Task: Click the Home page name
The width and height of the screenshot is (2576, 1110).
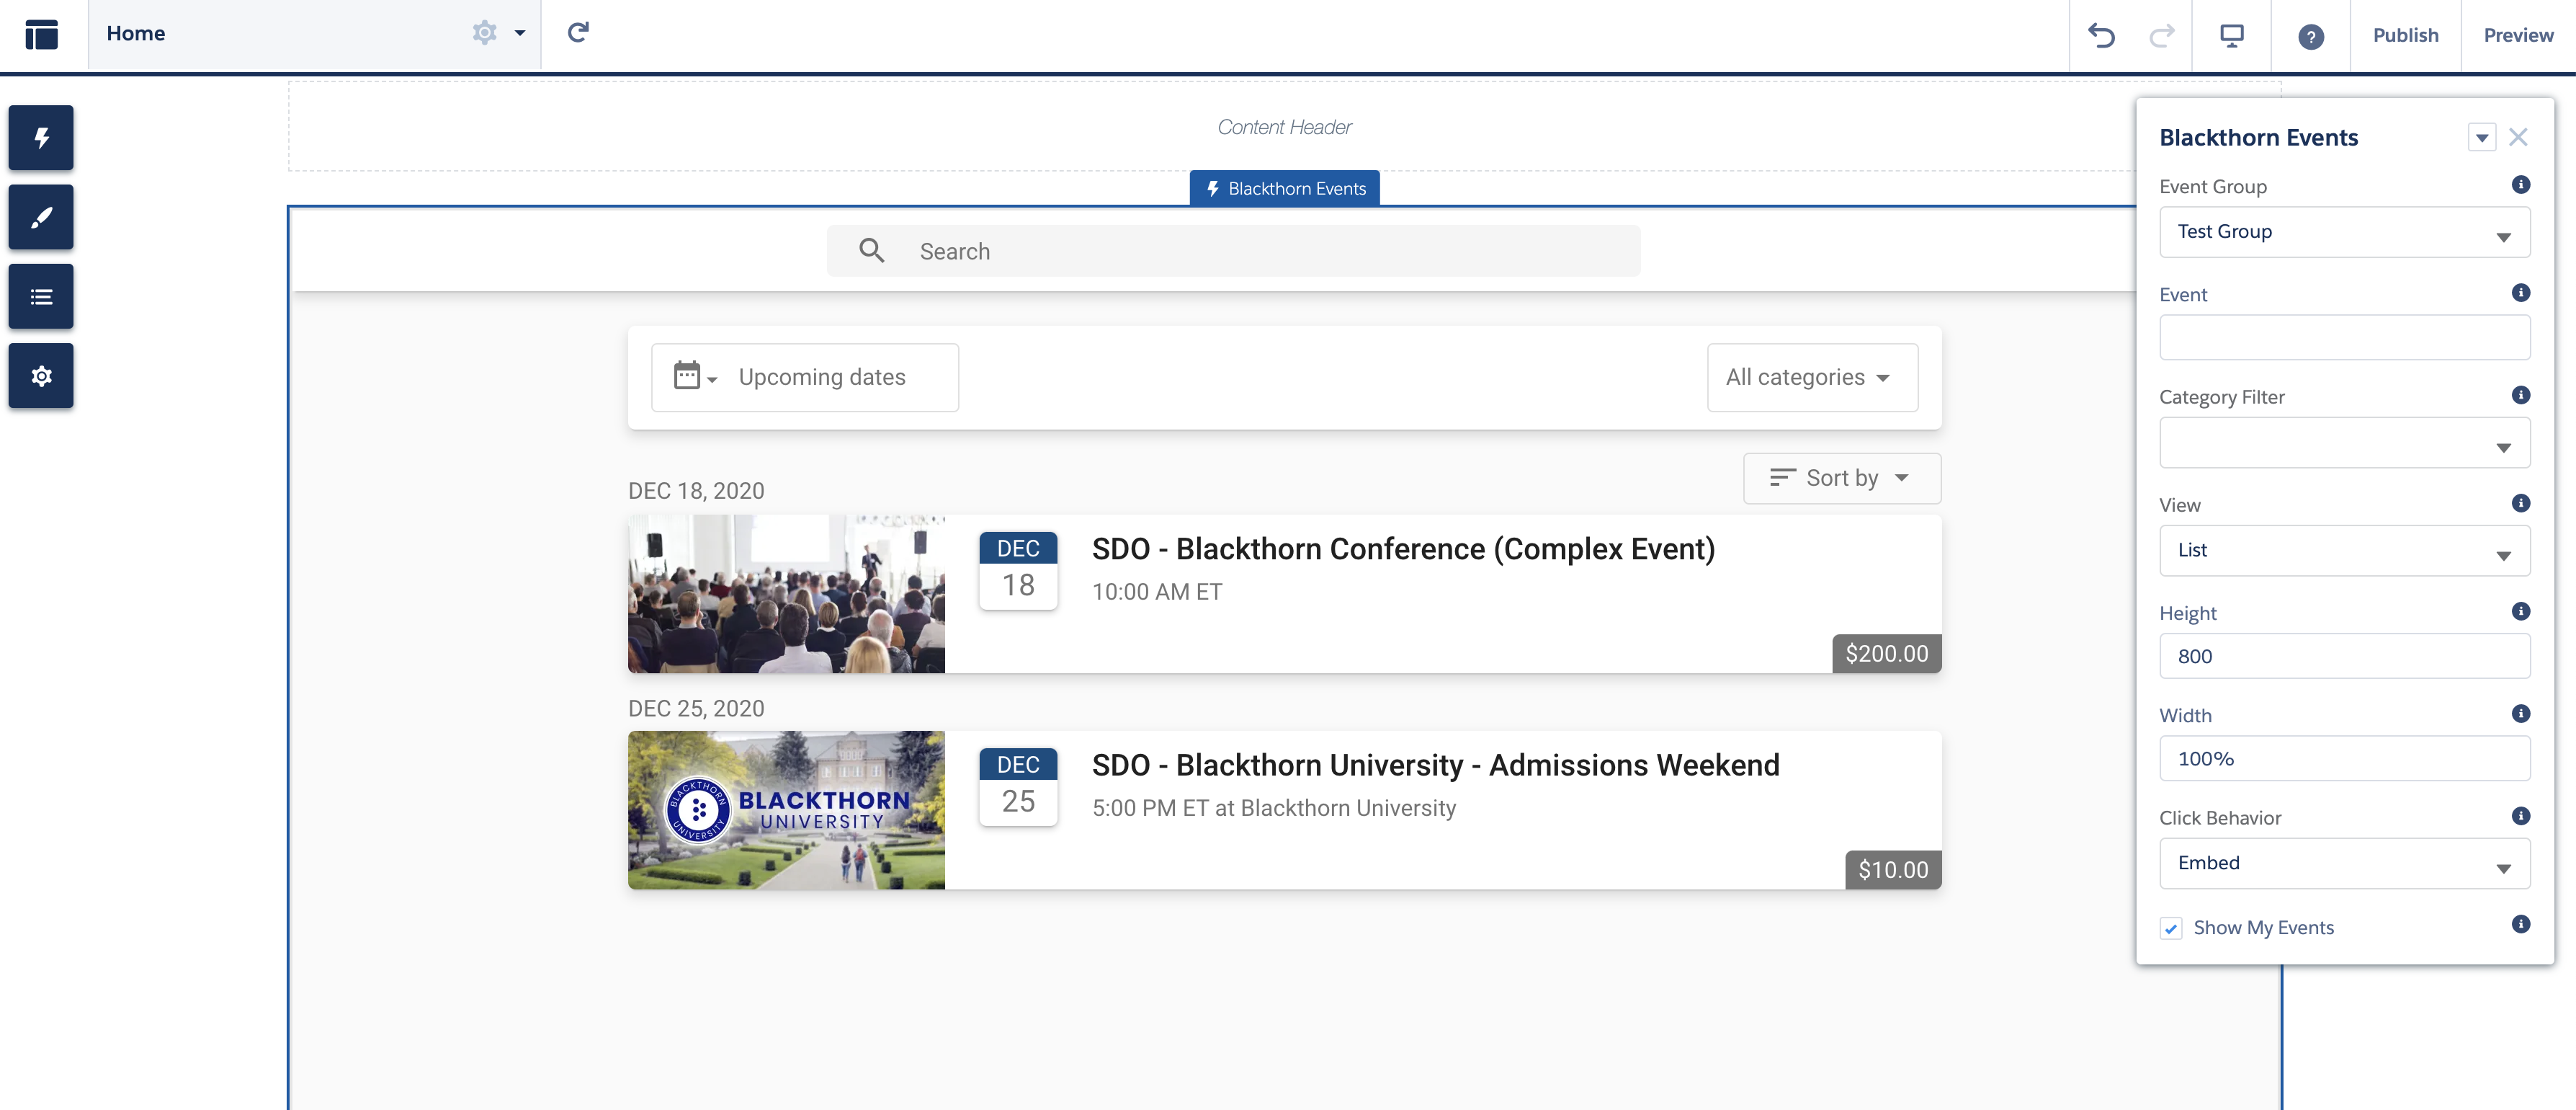Action: pos(136,33)
